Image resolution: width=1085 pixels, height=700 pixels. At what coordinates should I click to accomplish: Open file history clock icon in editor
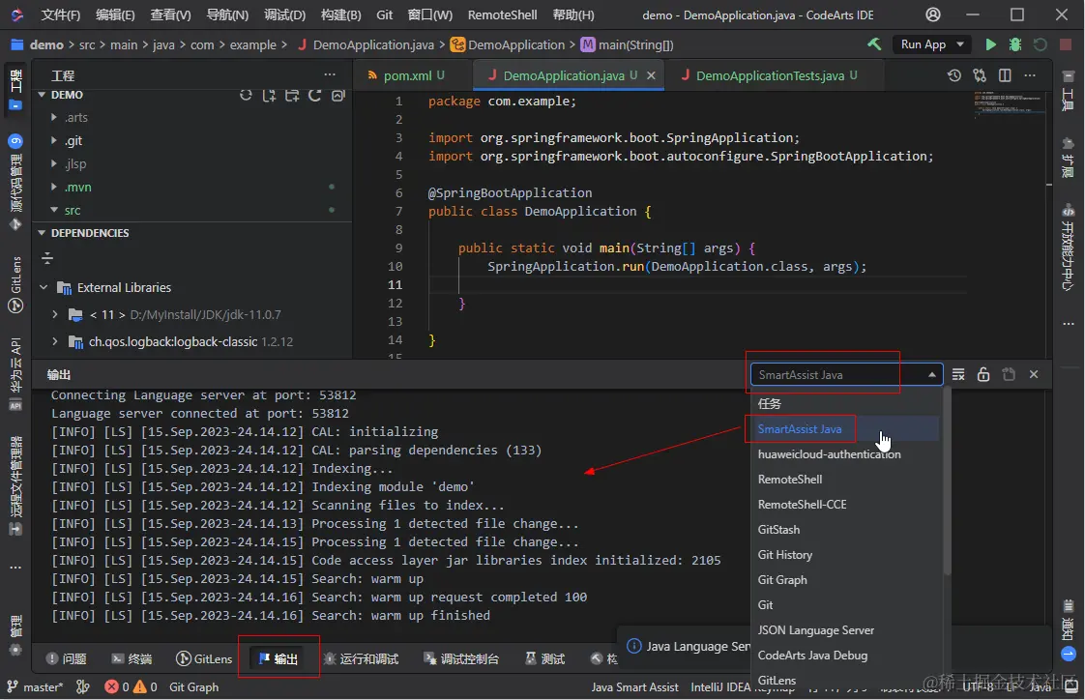pos(954,75)
